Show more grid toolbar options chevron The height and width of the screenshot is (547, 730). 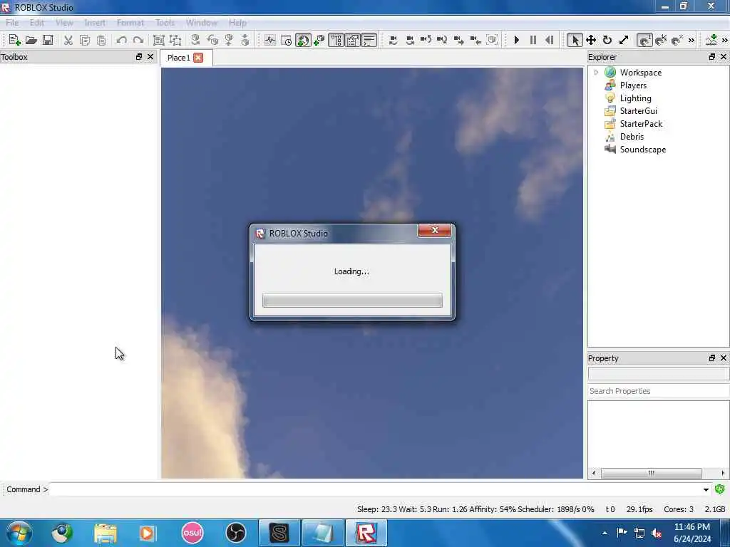692,41
